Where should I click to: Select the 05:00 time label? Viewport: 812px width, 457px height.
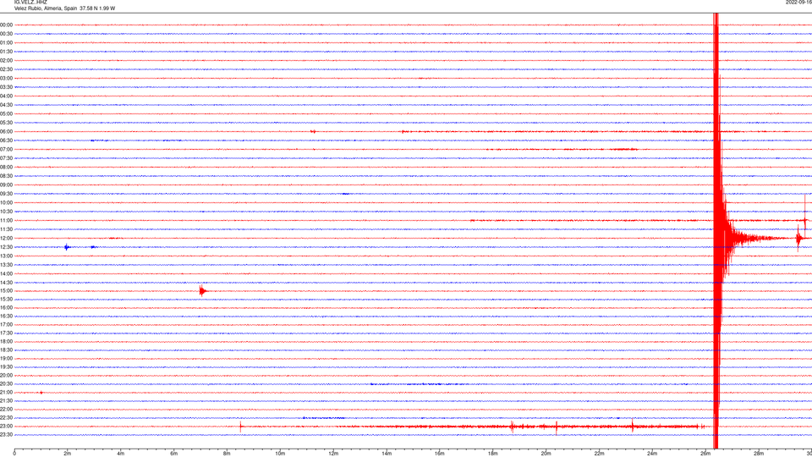[x=6, y=113]
